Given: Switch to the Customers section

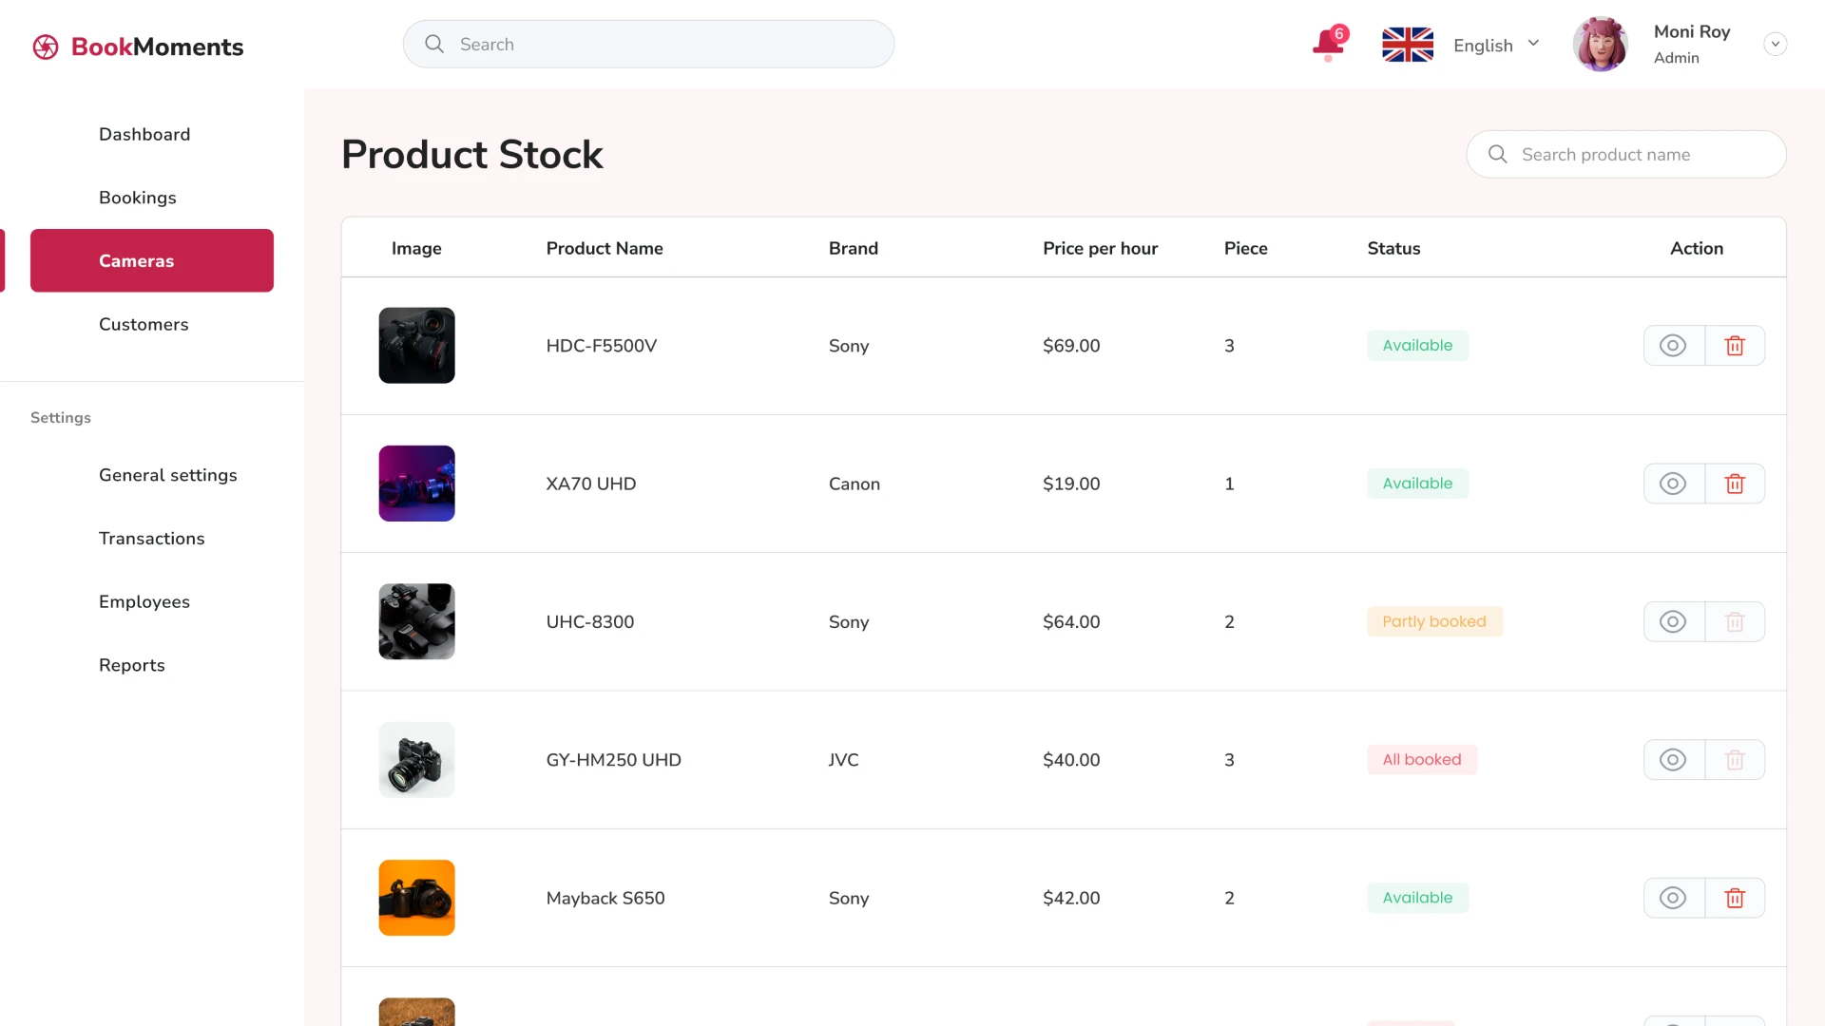Looking at the screenshot, I should pyautogui.click(x=144, y=324).
